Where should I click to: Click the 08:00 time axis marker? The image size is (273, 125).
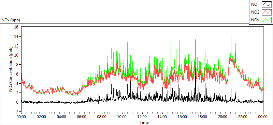coord(102,117)
